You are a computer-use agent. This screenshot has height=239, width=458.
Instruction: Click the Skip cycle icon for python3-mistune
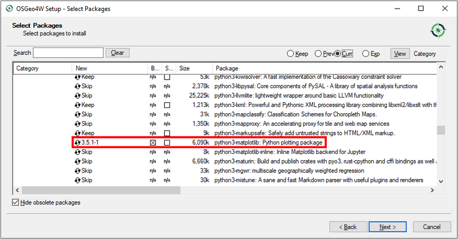click(x=78, y=180)
